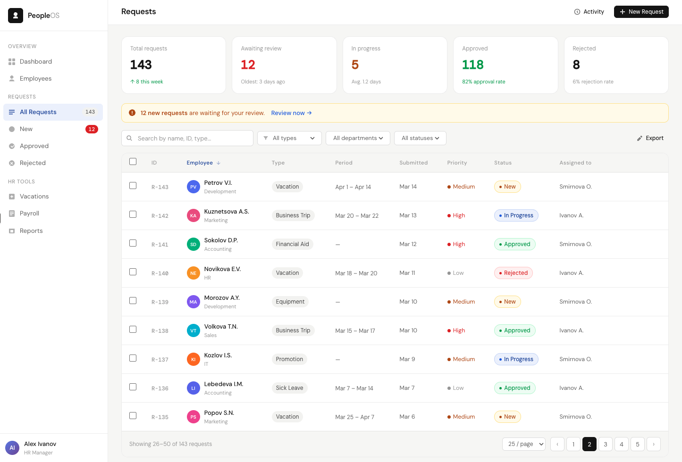Click the In Progress status of R-142
Screen dimensions: 682x462
tap(516, 215)
